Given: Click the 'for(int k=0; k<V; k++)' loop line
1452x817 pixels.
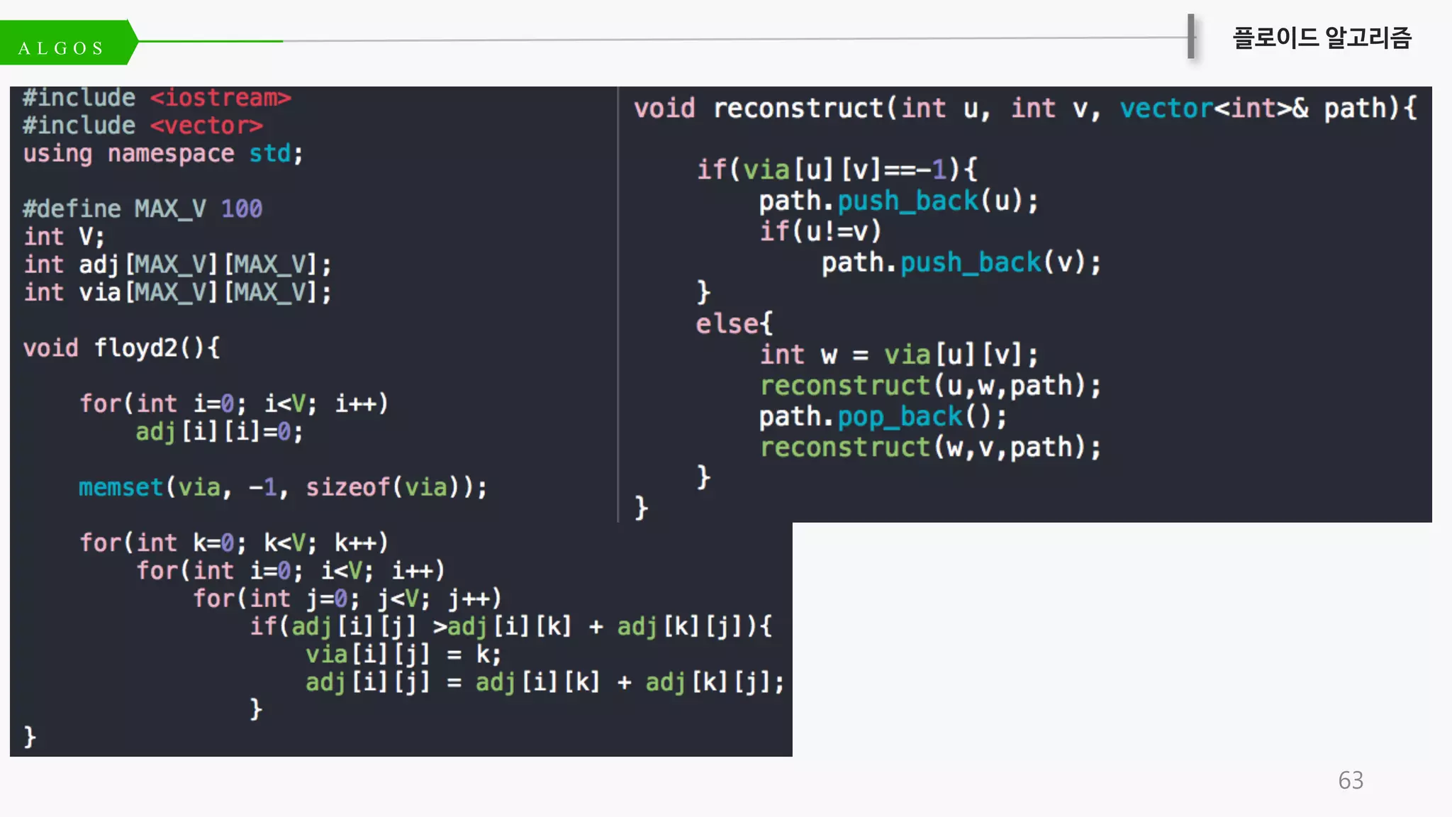Looking at the screenshot, I should click(233, 543).
